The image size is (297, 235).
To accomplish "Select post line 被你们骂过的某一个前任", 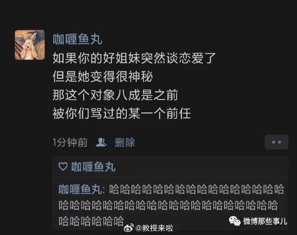I will 122,114.
